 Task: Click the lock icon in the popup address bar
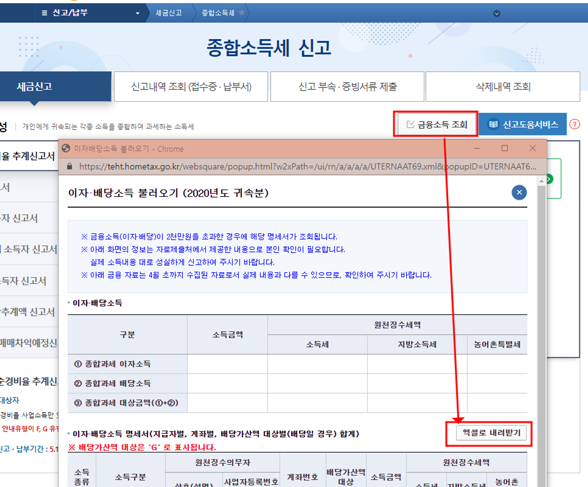(x=69, y=166)
